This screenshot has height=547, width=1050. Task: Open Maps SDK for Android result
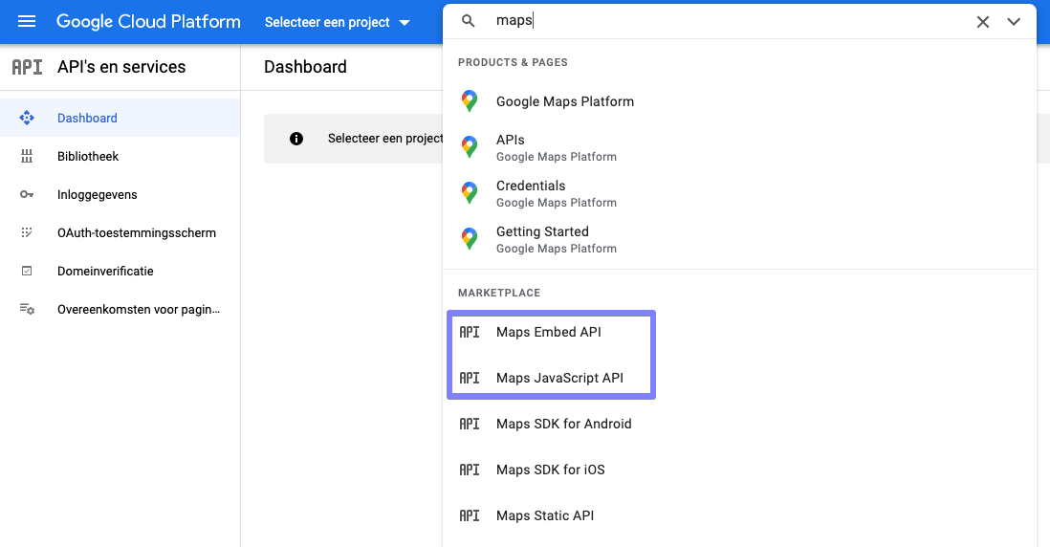563,425
